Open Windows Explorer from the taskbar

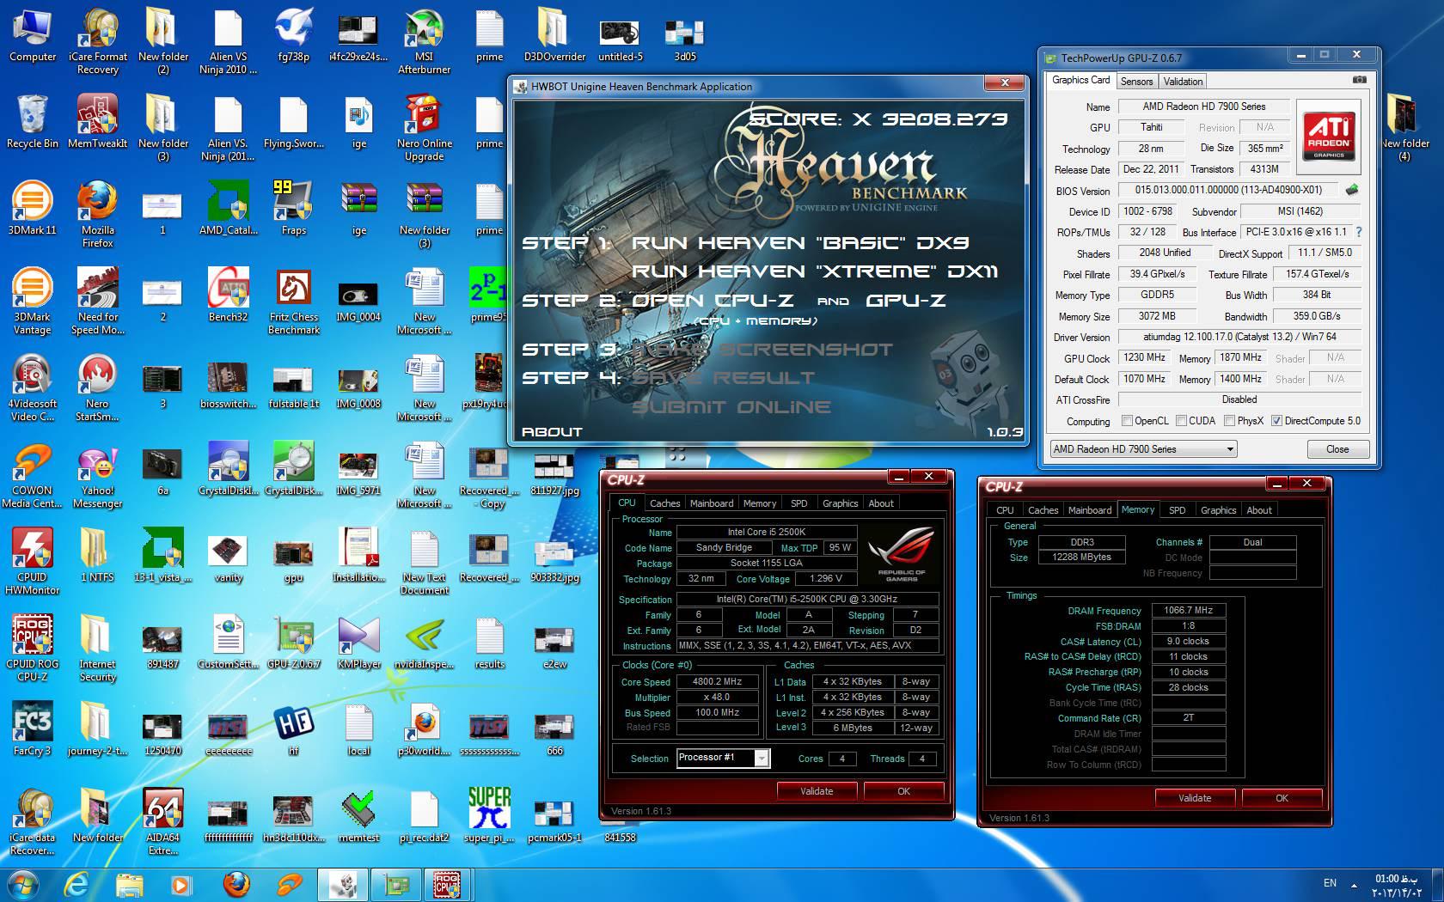pos(130,885)
